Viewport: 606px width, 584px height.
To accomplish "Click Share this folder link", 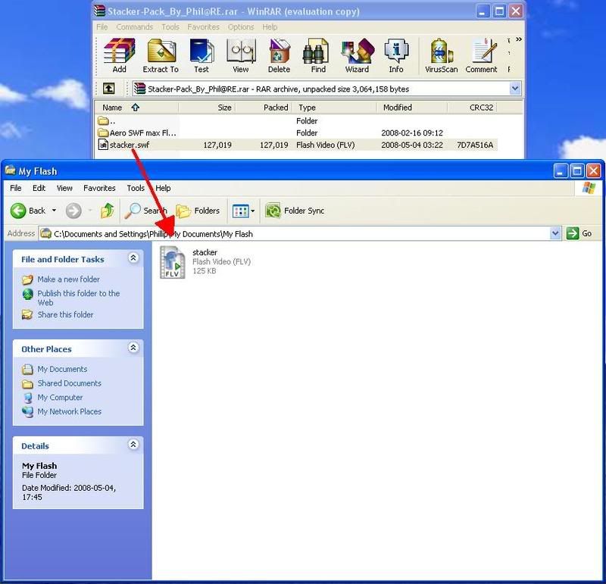I will pos(65,314).
